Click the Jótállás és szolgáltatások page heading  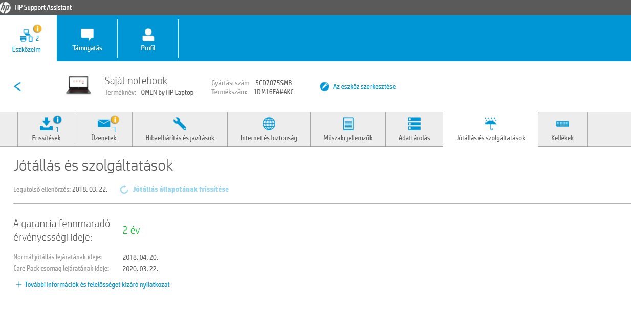[x=93, y=166]
